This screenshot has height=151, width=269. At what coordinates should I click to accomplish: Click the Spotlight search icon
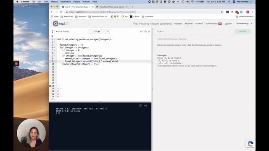[229, 2]
